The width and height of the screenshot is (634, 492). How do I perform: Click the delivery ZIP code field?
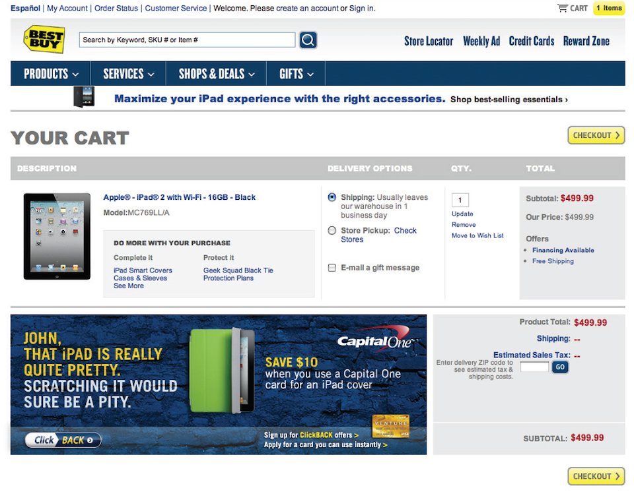[534, 367]
